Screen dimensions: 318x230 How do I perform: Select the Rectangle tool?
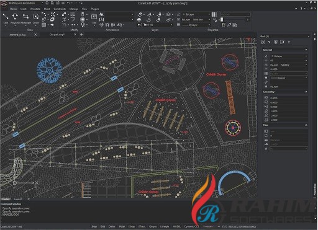click(25, 18)
